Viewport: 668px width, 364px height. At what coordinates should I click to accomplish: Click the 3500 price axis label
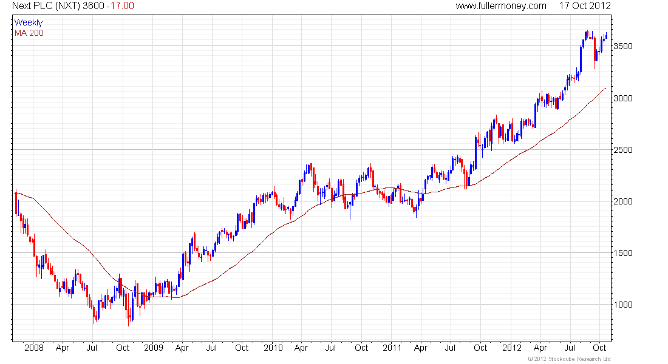pyautogui.click(x=623, y=46)
